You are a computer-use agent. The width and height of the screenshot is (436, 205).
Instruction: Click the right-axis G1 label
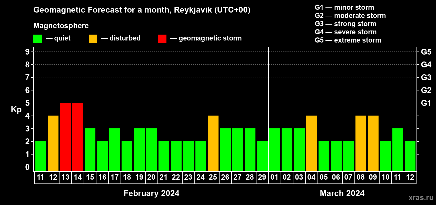(x=426, y=103)
